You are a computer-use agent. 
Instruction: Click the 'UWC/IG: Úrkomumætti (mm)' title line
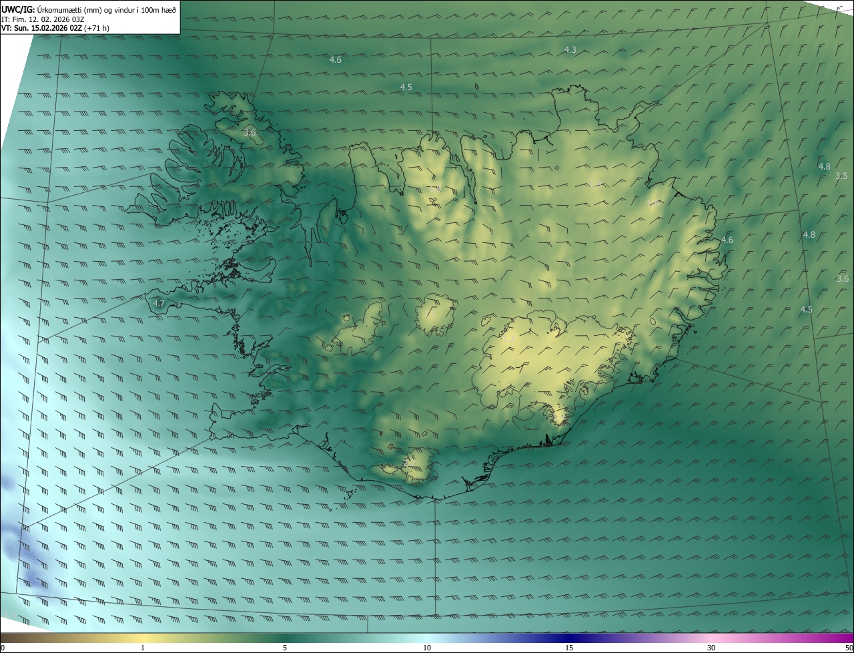[89, 9]
